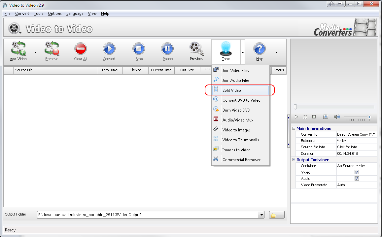Open Commercial Remover tool

(241, 160)
